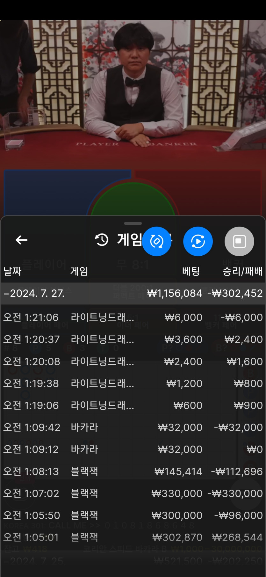Select total bet ₩1,156,084
This screenshot has height=577, width=266.
tap(175, 293)
